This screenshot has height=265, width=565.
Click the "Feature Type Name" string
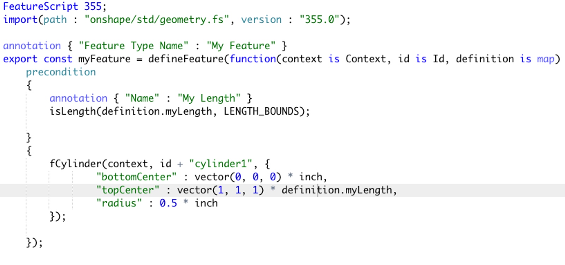[x=133, y=46]
